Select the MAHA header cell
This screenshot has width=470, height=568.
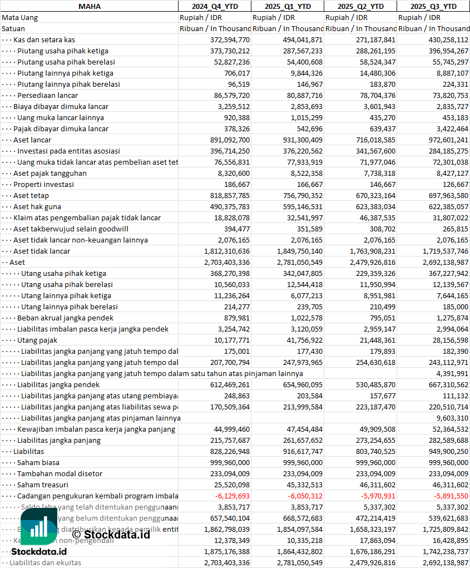[90, 6]
